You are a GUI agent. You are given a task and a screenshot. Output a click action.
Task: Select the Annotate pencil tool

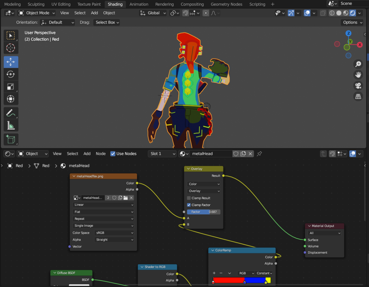[11, 113]
